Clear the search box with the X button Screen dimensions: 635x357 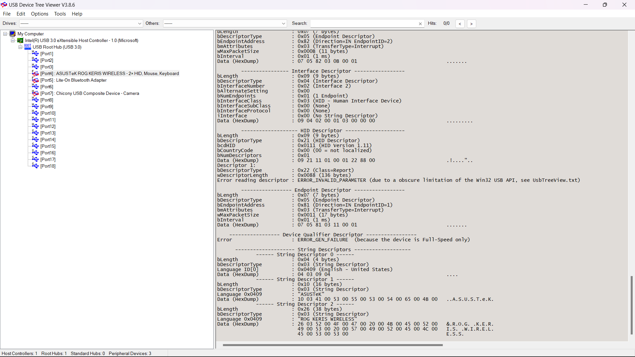click(420, 23)
